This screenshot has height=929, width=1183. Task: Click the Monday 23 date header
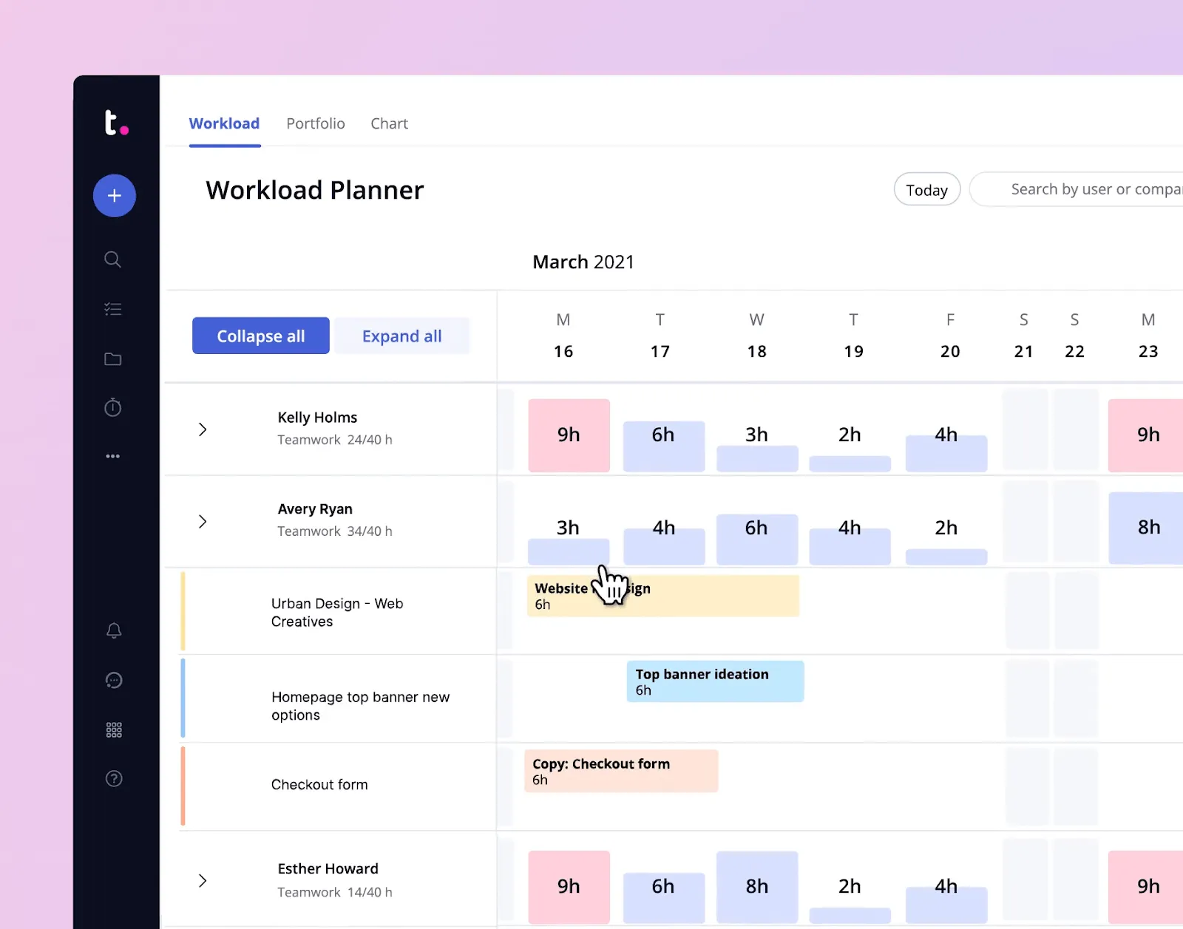pos(1148,336)
